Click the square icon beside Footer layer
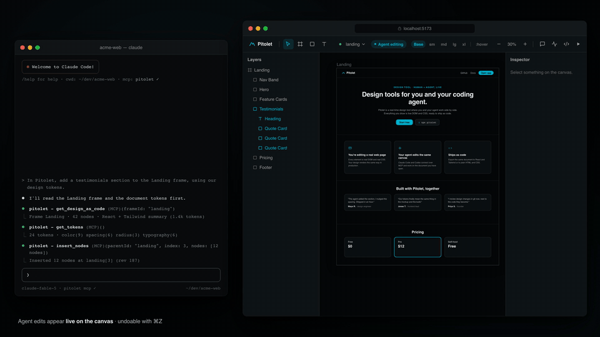The image size is (600, 337). click(x=255, y=167)
